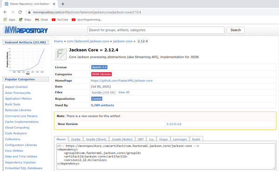The width and height of the screenshot is (279, 171).
Task: Switch to the Ivy tab
Action: point(152,139)
